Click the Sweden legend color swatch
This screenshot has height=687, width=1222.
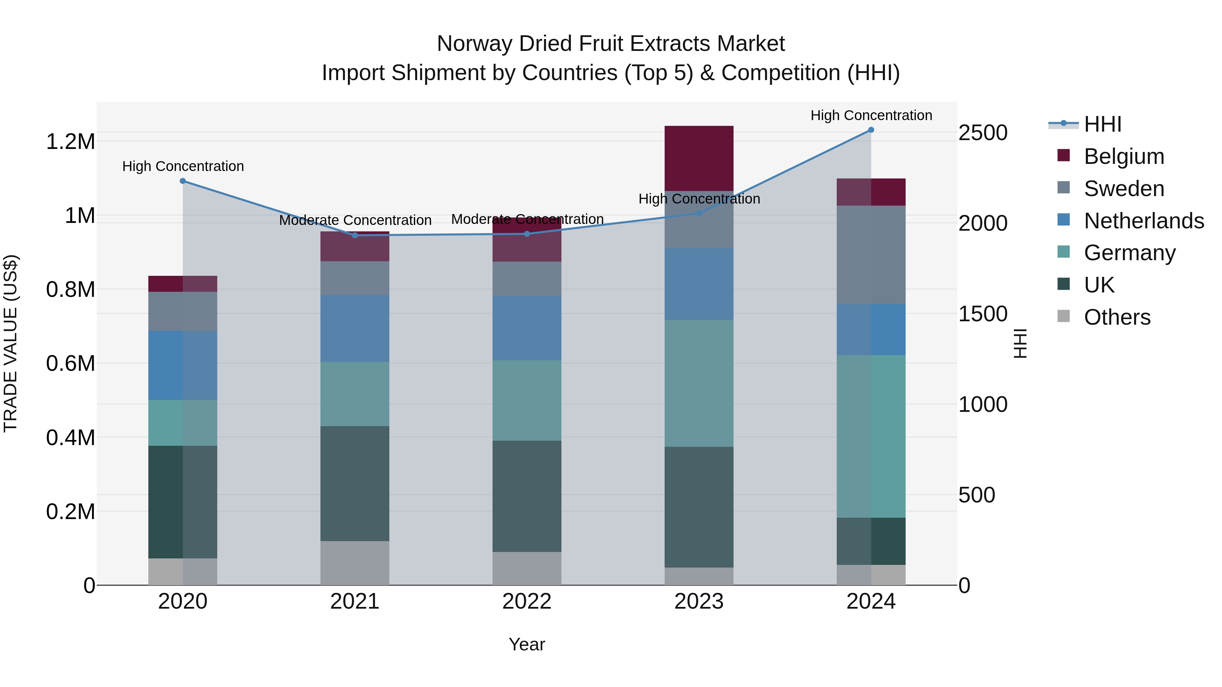1063,188
